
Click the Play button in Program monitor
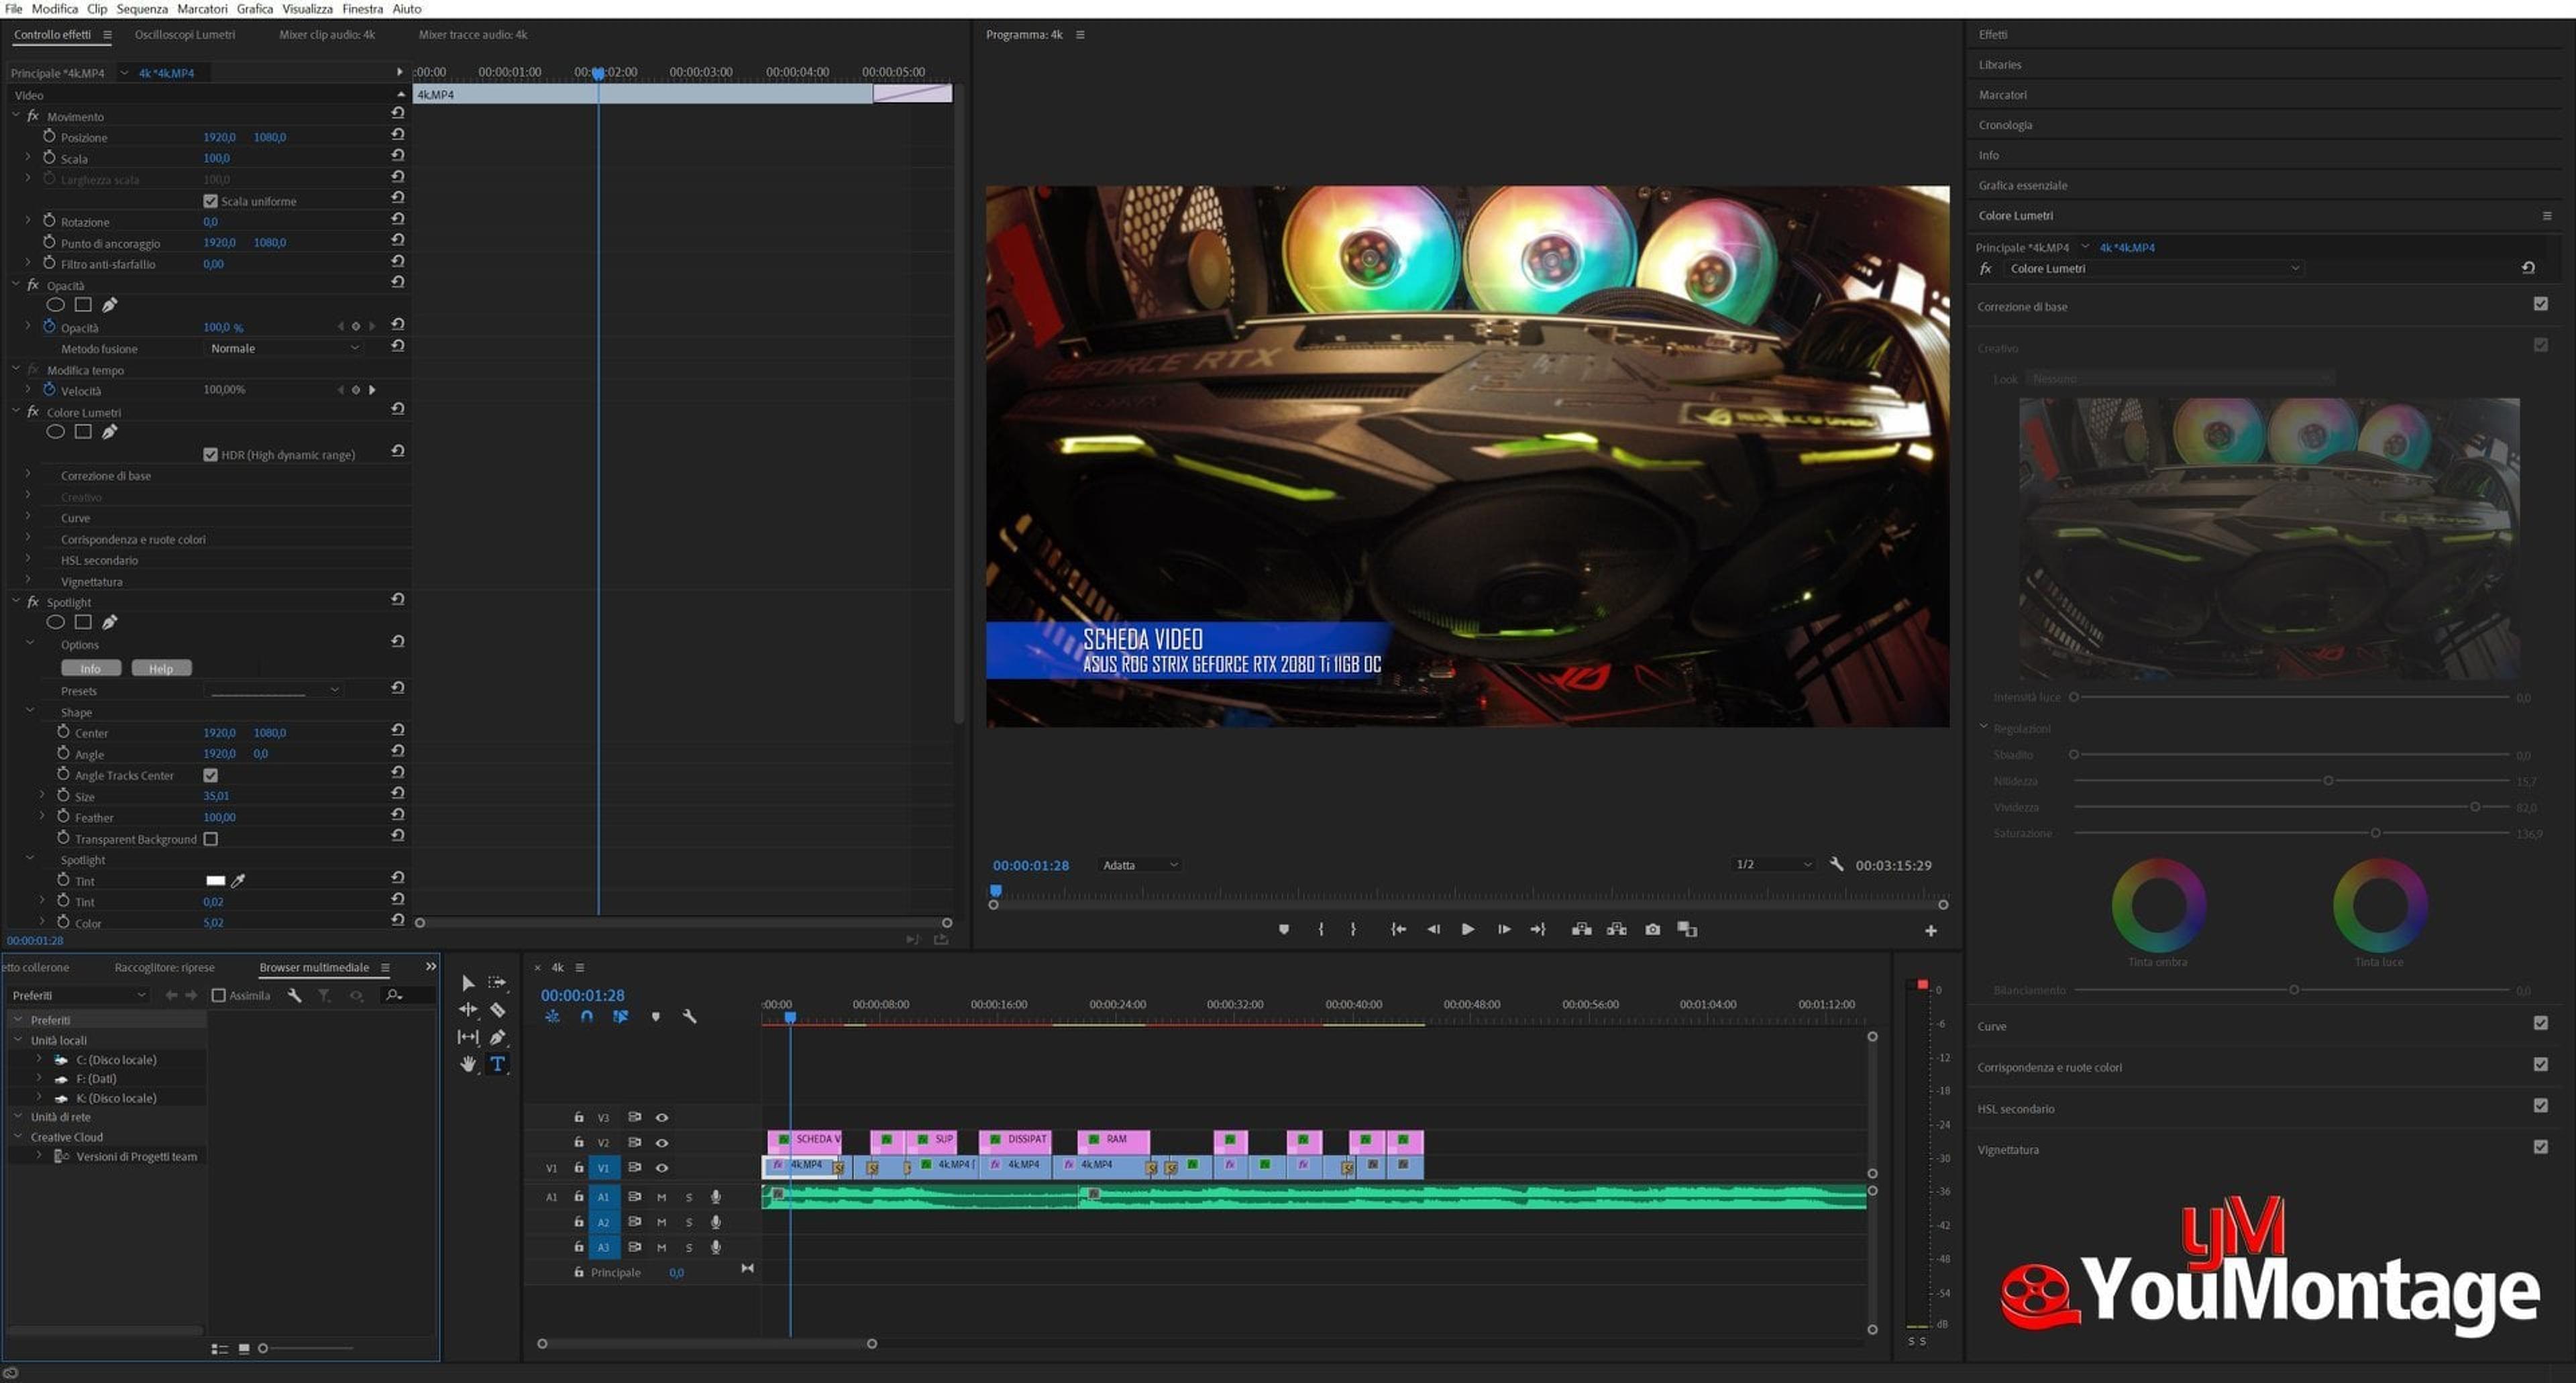pos(1467,929)
